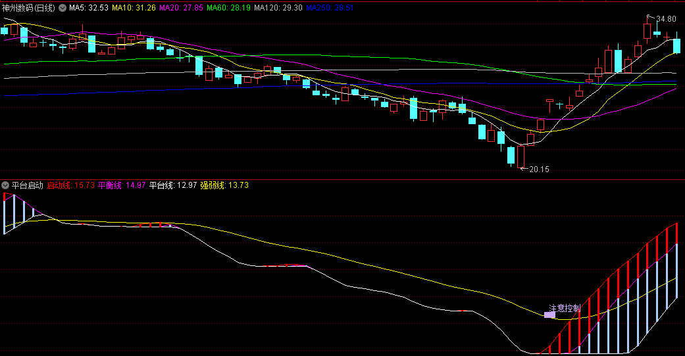Viewport: 685px width, 356px height.
Task: Click the 注意控制 signal annotation
Action: coord(565,307)
